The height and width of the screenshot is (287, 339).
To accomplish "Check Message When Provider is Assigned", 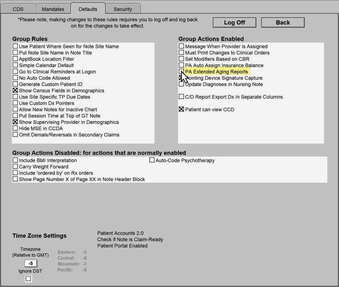I will 181,47.
